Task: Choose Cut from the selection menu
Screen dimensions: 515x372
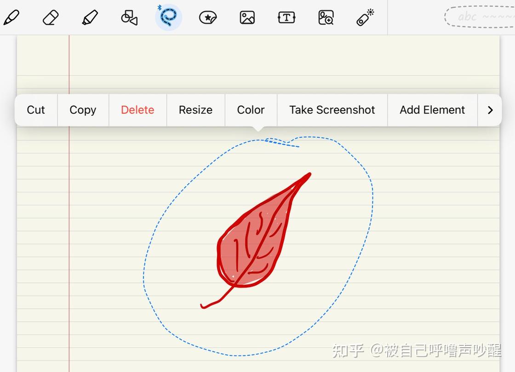Action: tap(36, 110)
